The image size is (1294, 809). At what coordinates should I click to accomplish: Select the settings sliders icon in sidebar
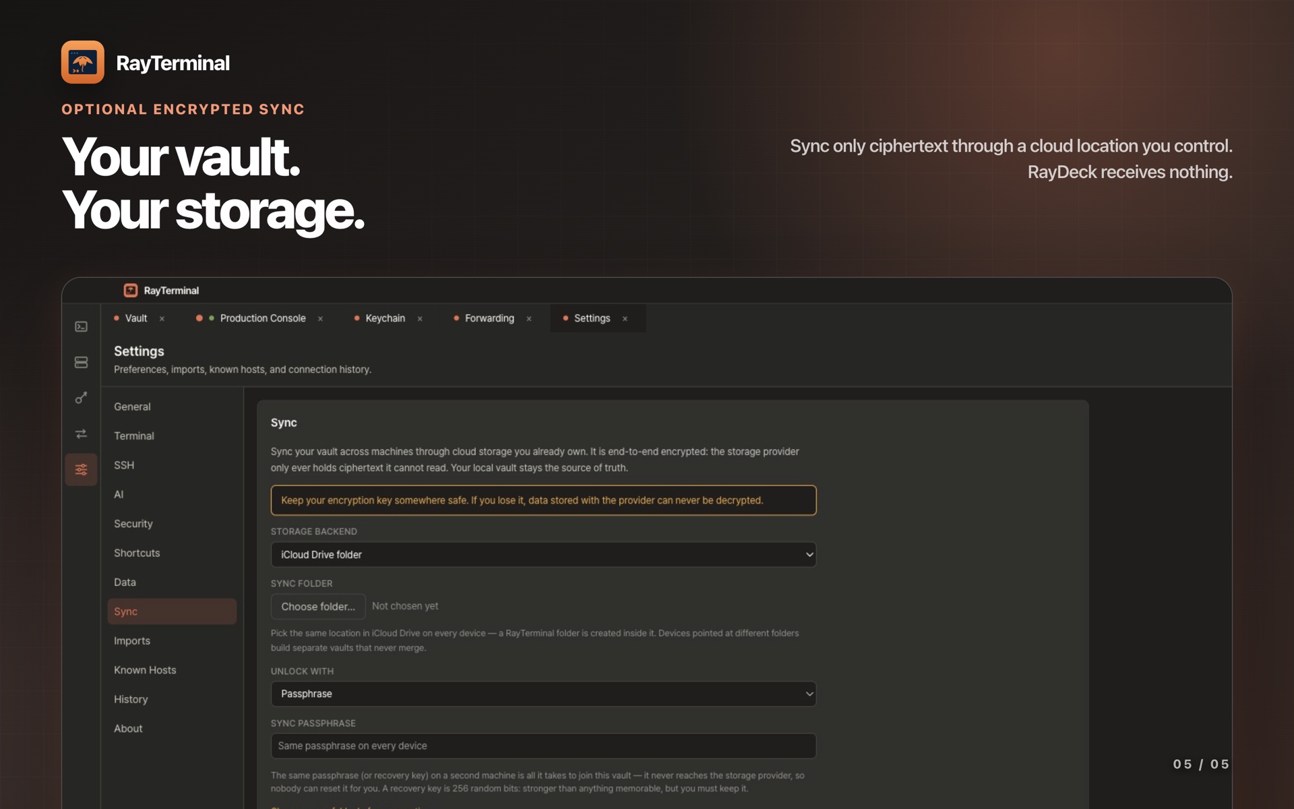point(81,470)
